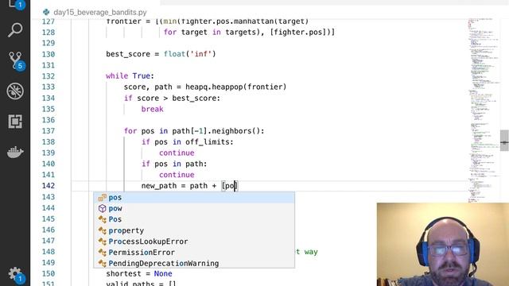509x286 pixels.
Task: Click the class icon beside 'Pos' suggestion
Action: click(103, 219)
